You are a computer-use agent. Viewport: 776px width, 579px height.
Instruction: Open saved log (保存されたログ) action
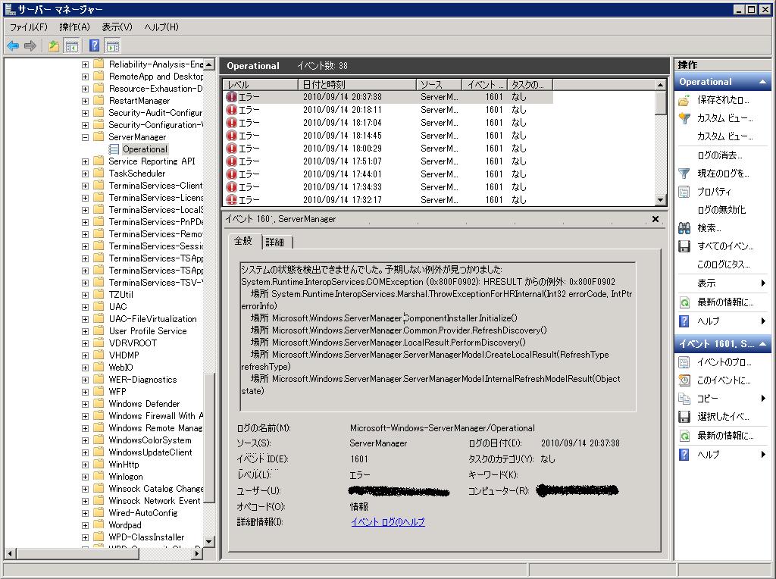722,100
